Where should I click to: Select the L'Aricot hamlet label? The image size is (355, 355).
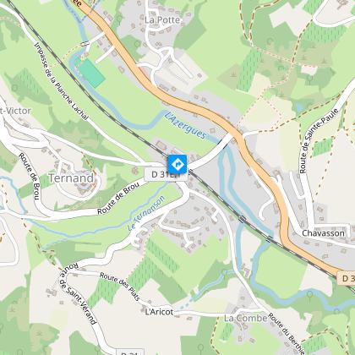pos(159,312)
